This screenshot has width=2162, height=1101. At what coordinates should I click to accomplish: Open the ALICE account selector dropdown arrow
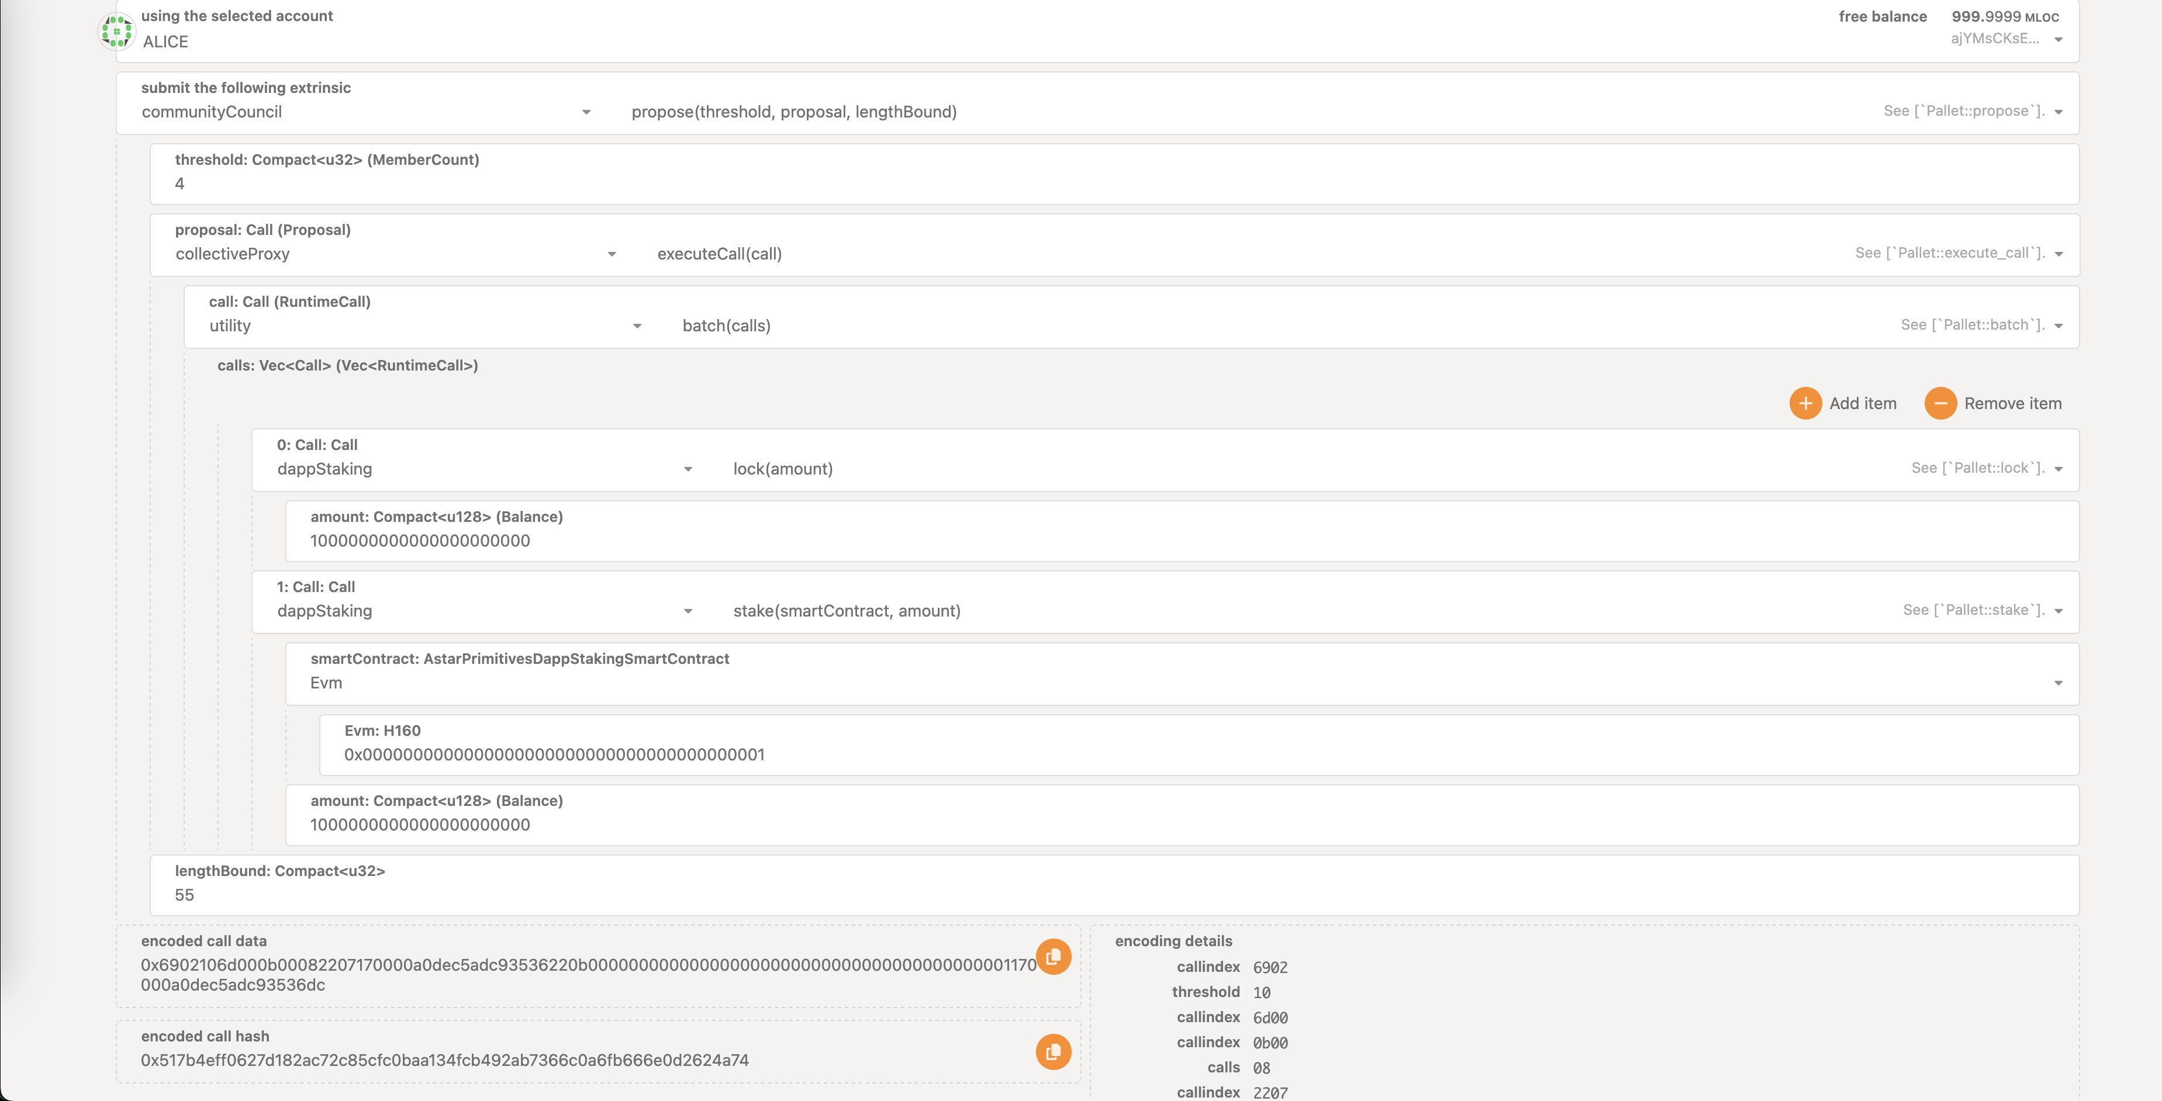click(2058, 39)
